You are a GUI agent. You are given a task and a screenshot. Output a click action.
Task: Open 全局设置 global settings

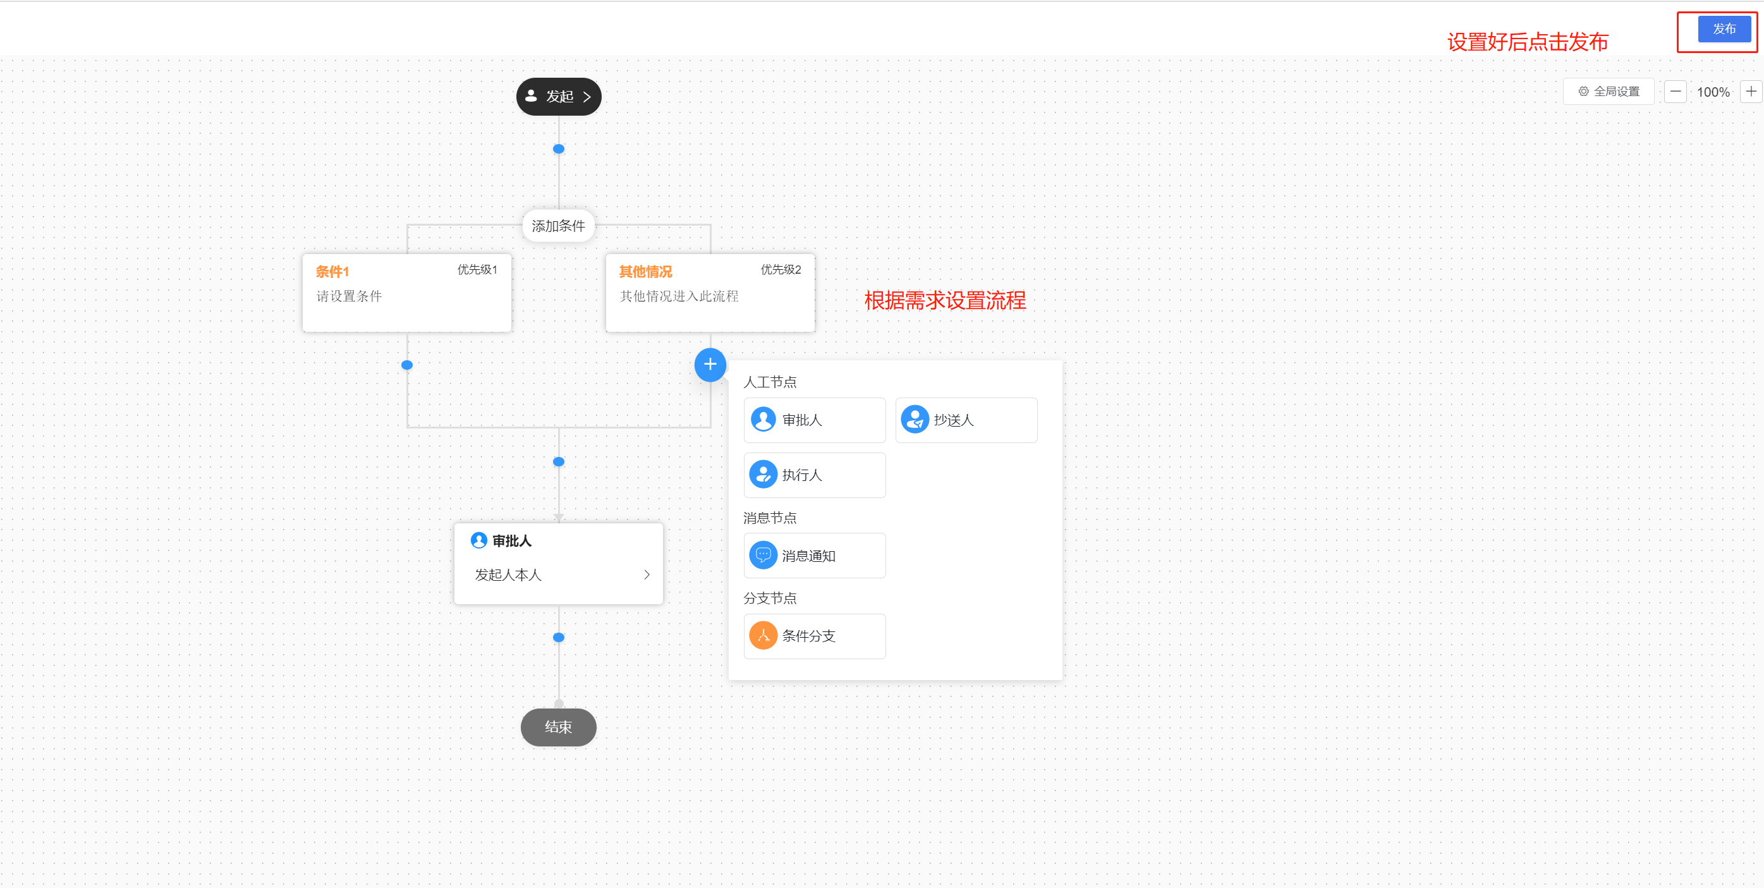(1608, 91)
